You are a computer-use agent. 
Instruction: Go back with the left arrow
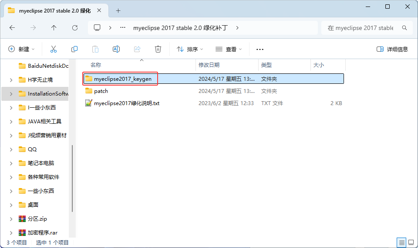(x=12, y=28)
